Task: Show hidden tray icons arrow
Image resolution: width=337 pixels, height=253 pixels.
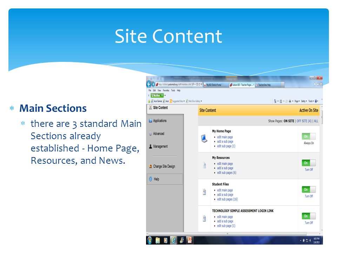Action: 301,240
